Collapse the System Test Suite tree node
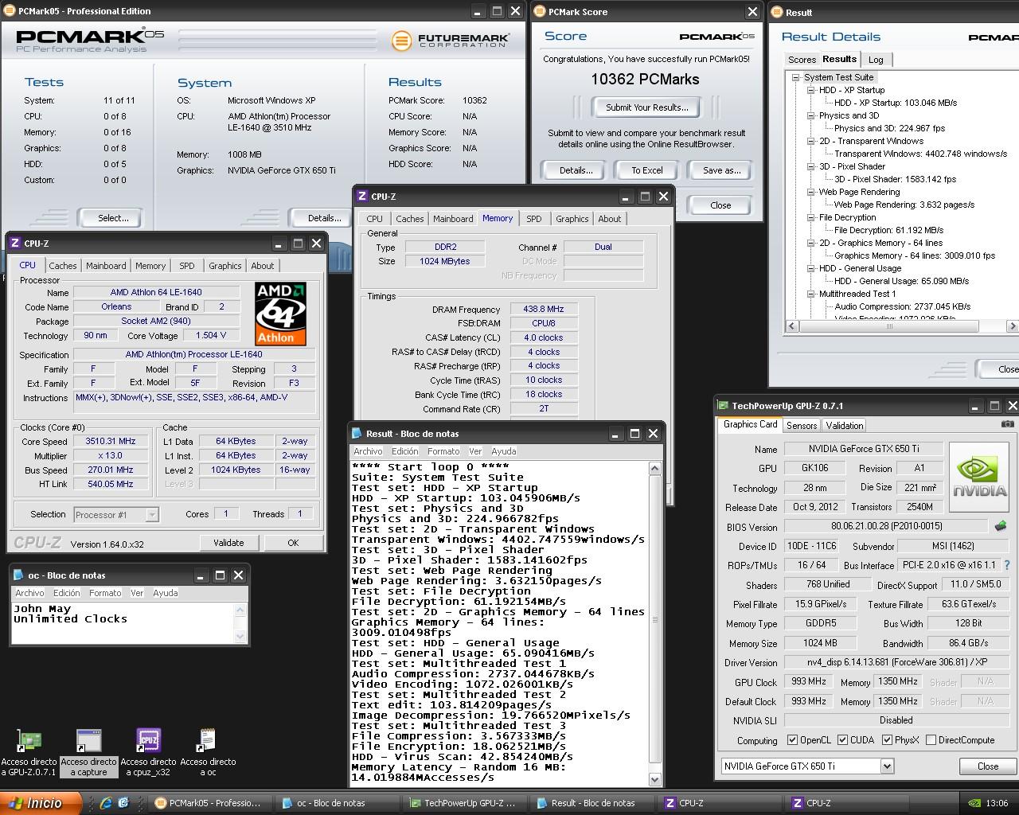This screenshot has height=815, width=1019. point(795,77)
